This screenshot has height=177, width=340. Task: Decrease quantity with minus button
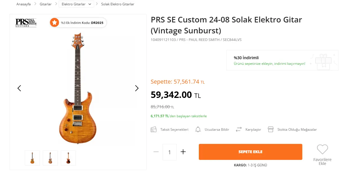(x=156, y=152)
